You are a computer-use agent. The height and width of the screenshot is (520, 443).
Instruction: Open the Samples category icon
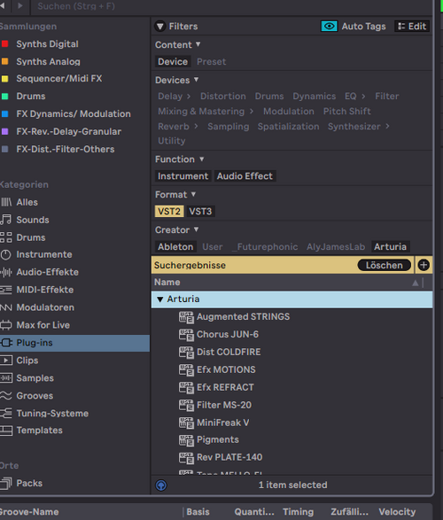point(6,377)
